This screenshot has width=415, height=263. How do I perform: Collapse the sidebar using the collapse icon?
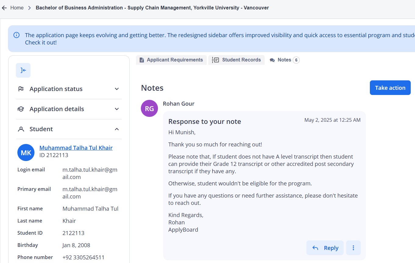(23, 70)
